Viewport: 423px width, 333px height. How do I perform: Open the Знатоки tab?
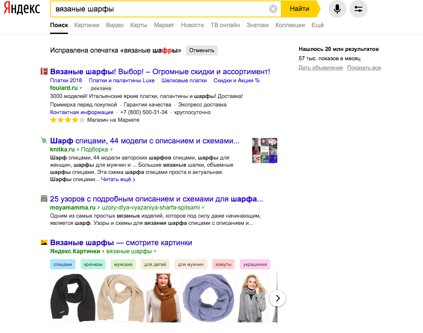258,25
